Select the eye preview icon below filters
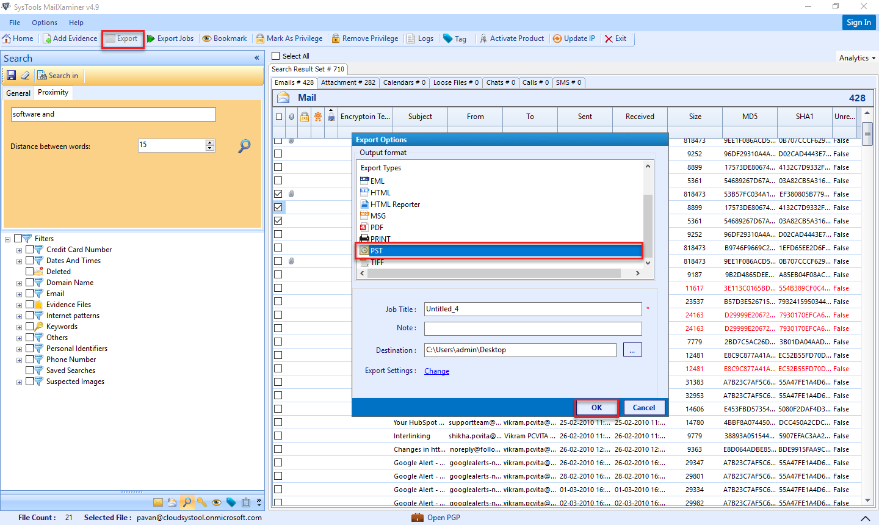 [x=217, y=502]
